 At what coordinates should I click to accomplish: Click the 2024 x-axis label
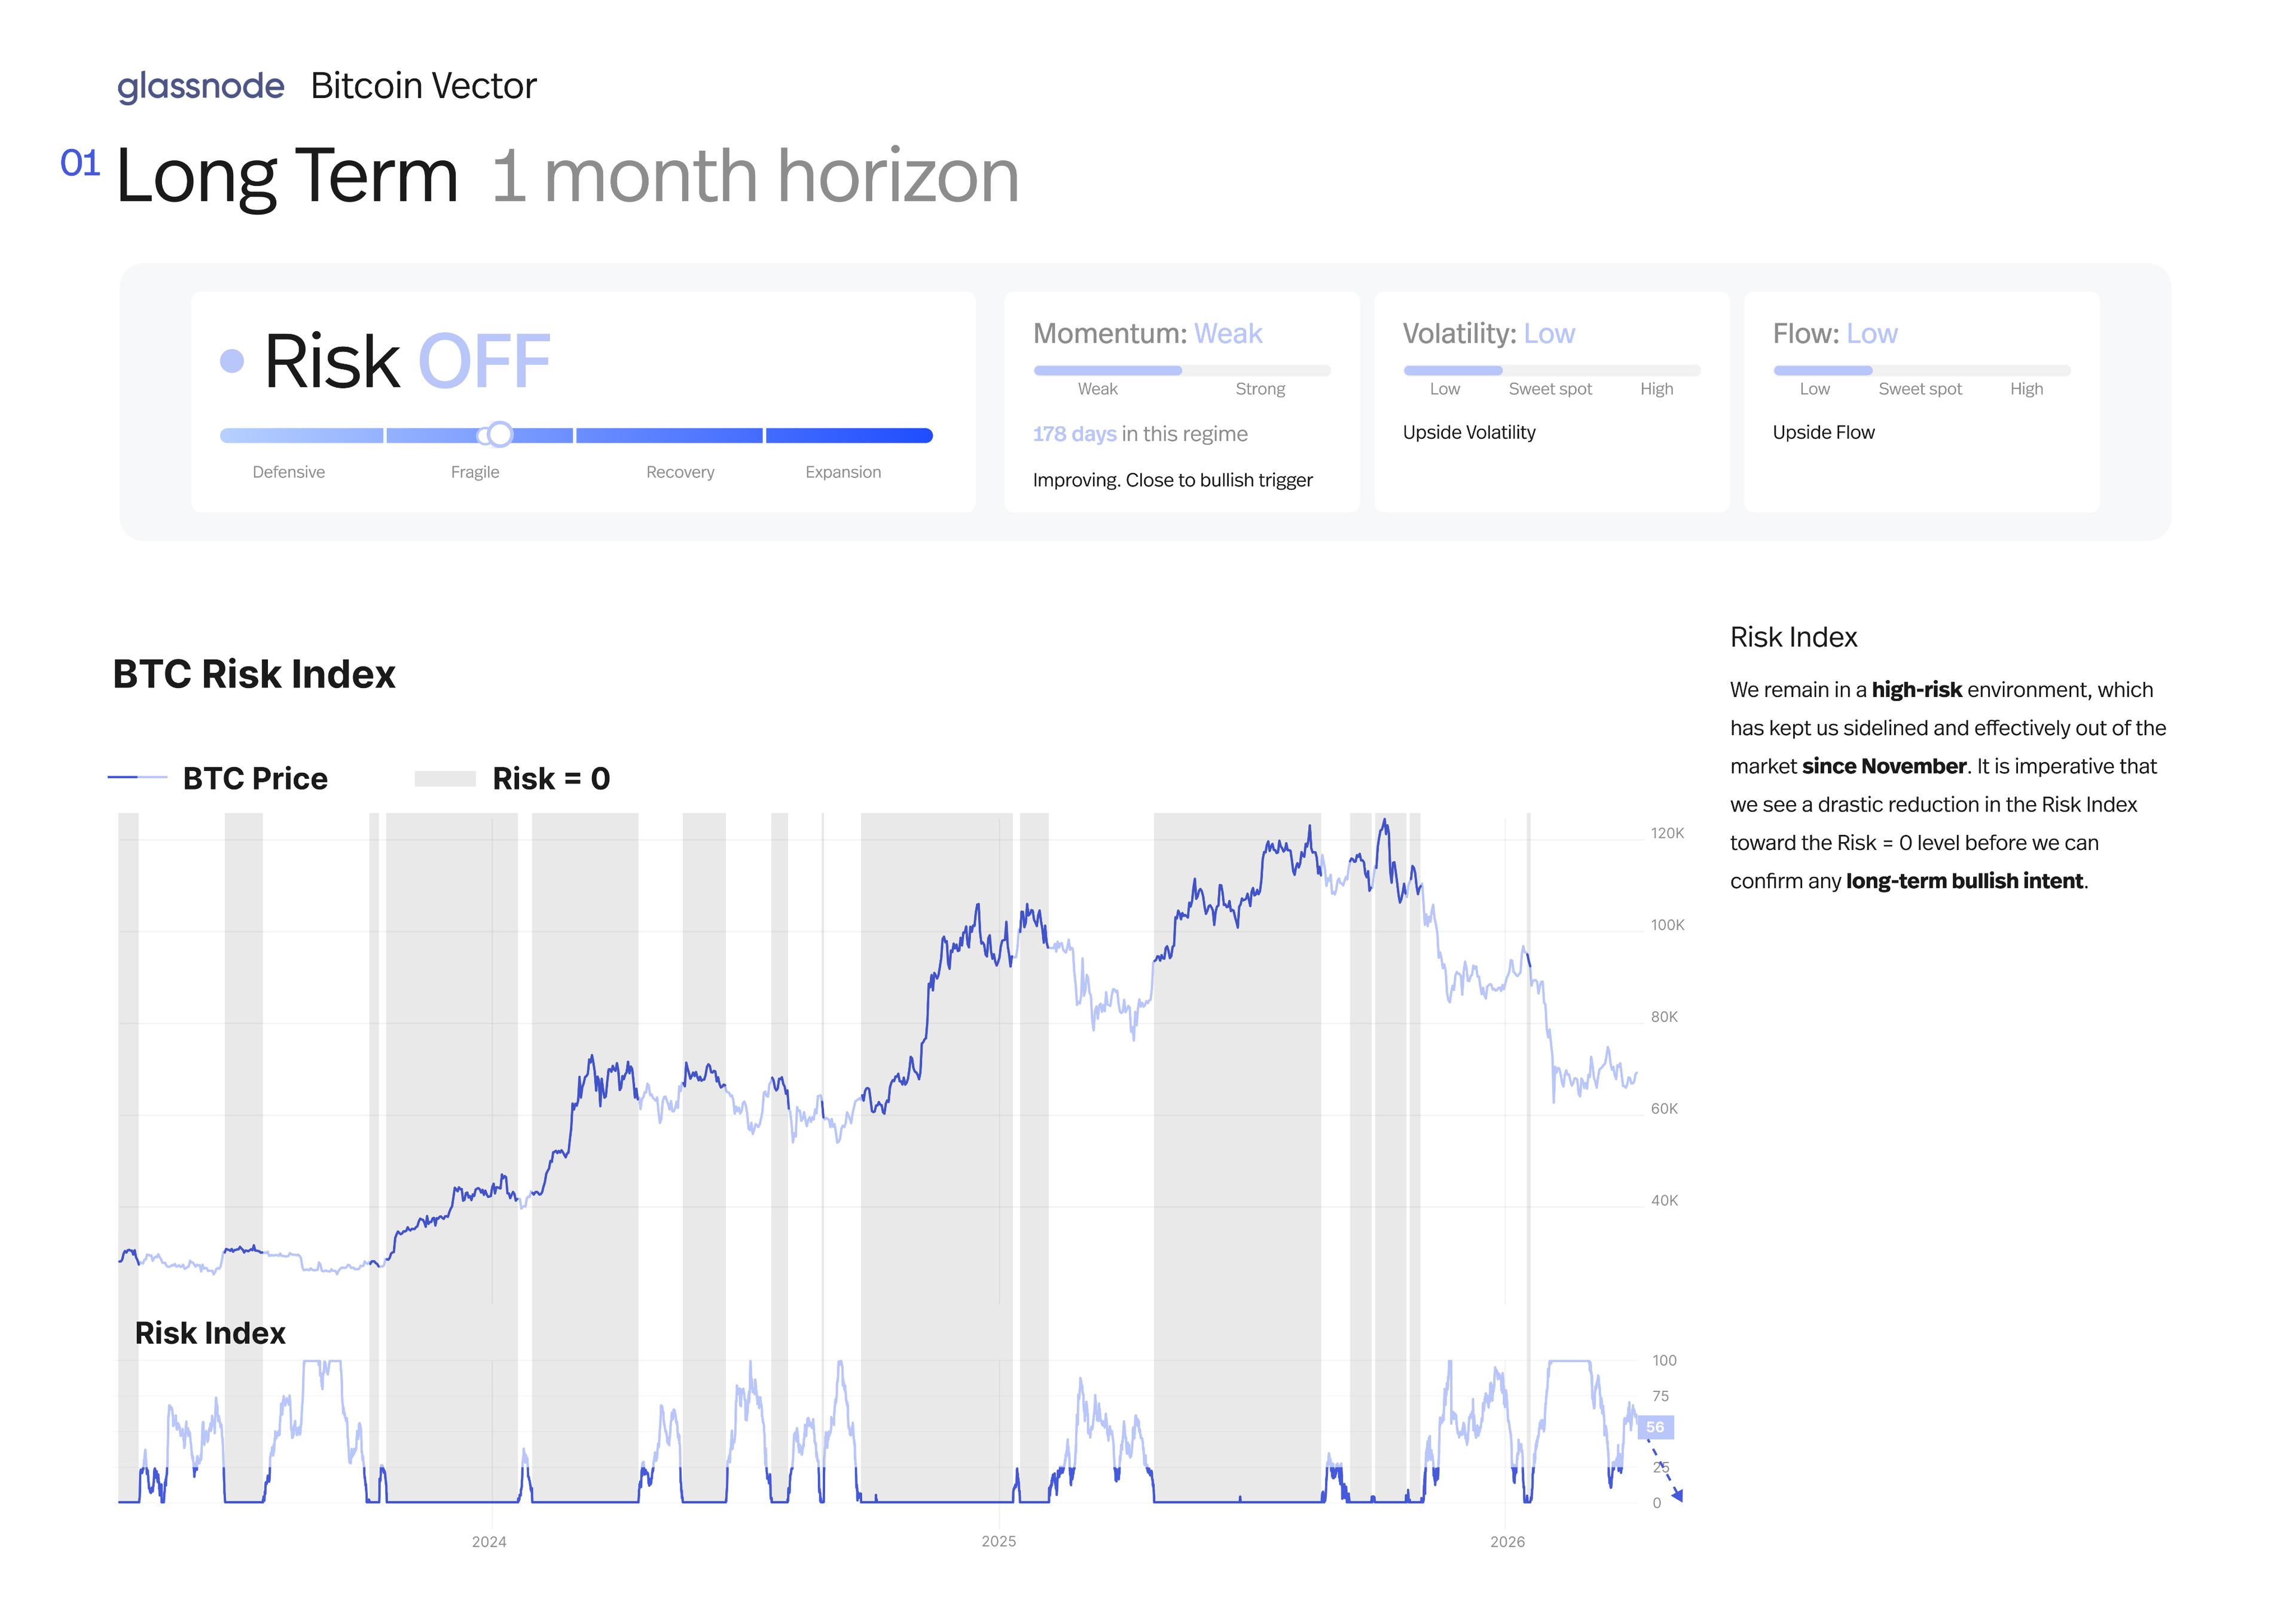(x=489, y=1541)
